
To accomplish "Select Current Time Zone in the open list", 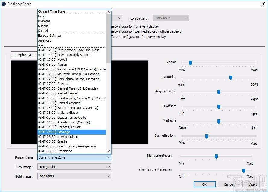I will [x=72, y=11].
